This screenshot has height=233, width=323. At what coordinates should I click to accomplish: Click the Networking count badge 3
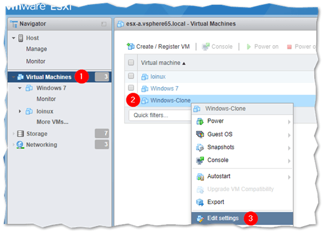coord(102,145)
